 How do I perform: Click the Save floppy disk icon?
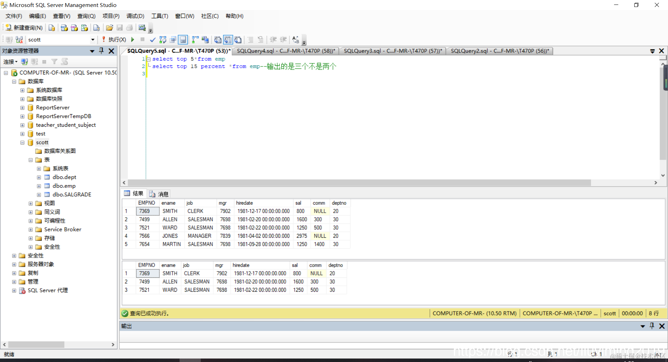tap(120, 28)
